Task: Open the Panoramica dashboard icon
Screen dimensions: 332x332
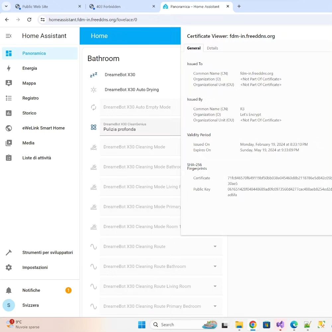Action: (9, 53)
